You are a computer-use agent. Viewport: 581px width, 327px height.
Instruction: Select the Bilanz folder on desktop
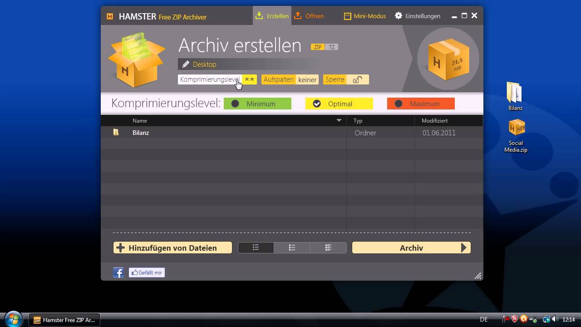tap(516, 96)
